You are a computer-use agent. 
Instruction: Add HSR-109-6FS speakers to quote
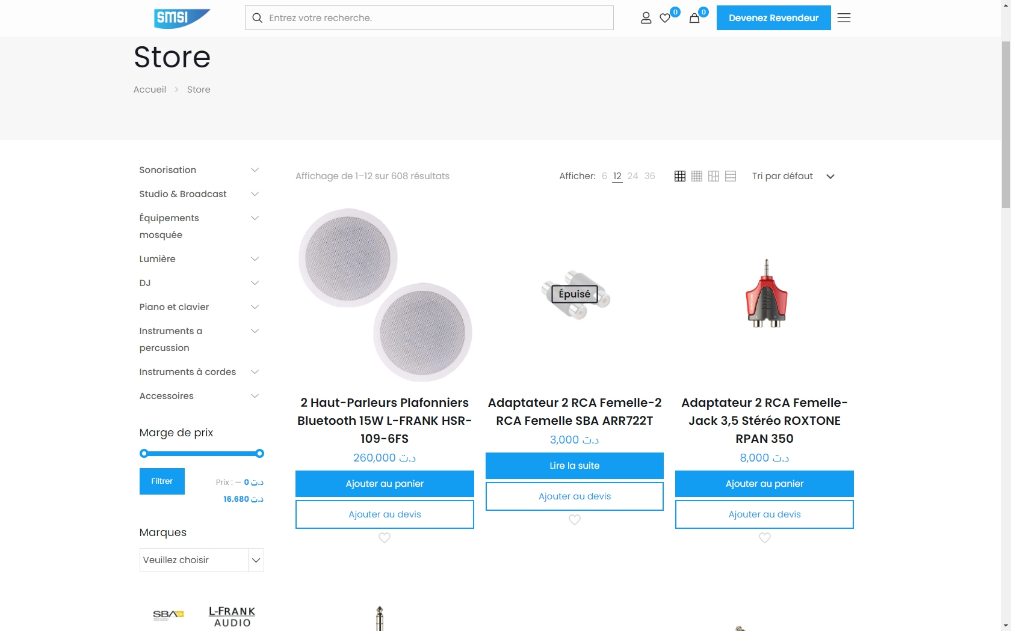(x=385, y=514)
